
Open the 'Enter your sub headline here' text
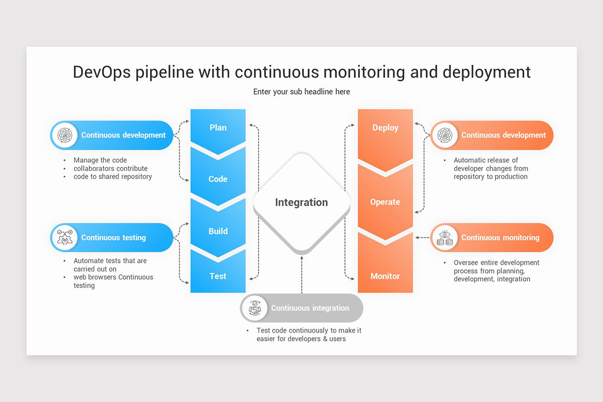pos(301,91)
